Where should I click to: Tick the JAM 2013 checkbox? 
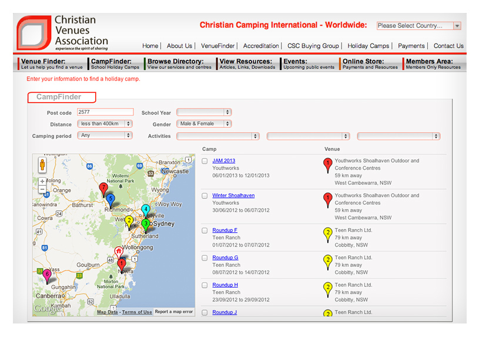pos(205,161)
